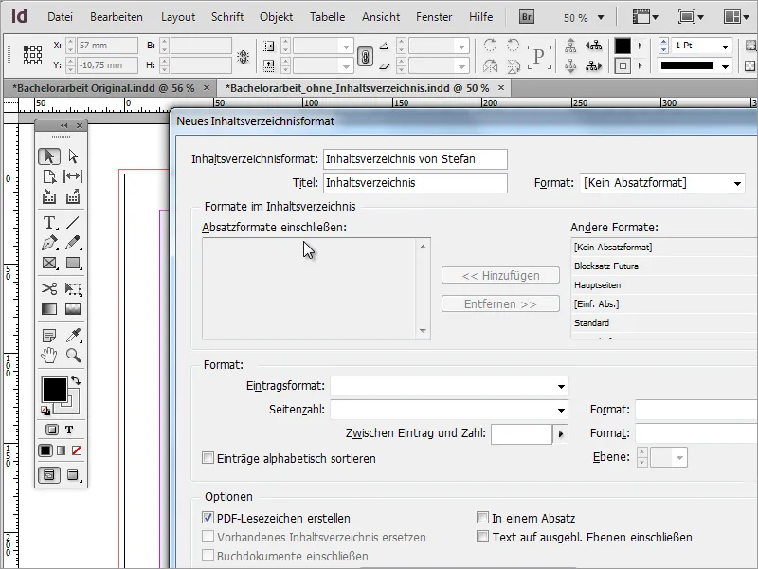758x569 pixels.
Task: Check In einem Absatz option
Action: [x=482, y=518]
